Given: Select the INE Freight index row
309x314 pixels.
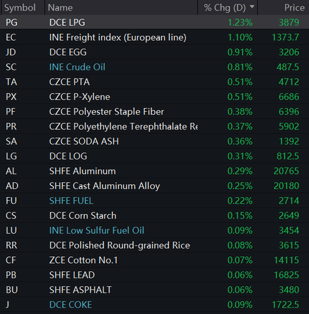Looking at the screenshot, I should click(154, 37).
